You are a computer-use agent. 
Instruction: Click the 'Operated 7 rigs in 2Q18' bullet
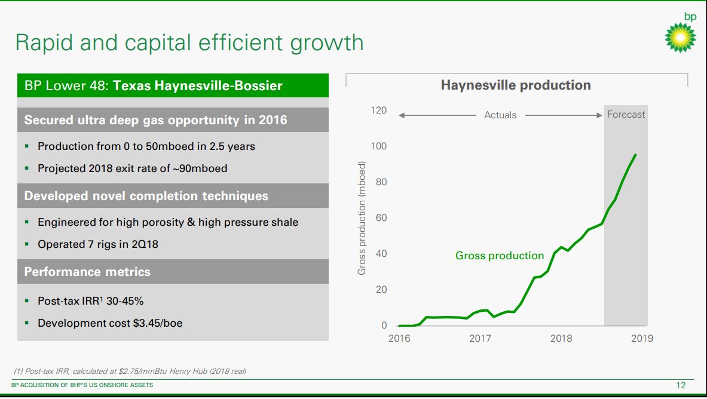pyautogui.click(x=98, y=244)
